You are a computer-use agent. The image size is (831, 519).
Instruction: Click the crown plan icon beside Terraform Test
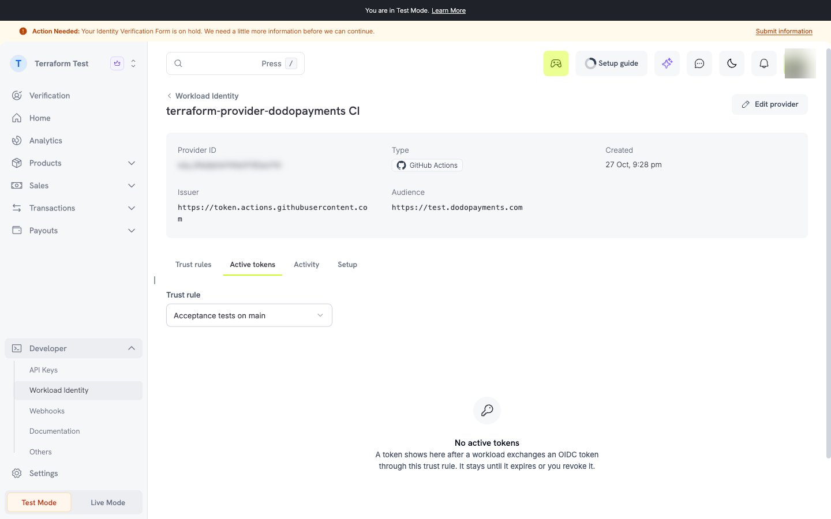[117, 63]
